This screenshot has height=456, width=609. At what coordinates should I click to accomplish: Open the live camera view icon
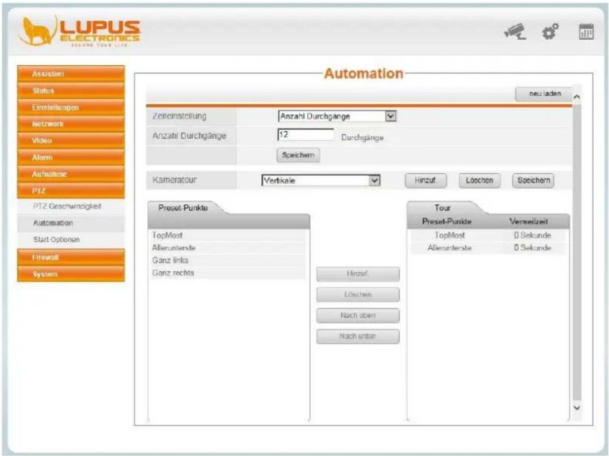click(x=516, y=32)
